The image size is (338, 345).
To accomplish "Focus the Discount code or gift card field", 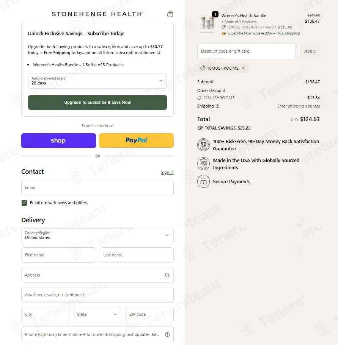I will [246, 51].
